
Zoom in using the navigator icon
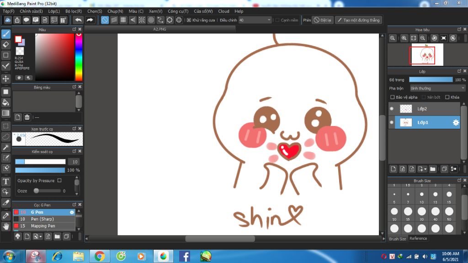pyautogui.click(x=404, y=38)
